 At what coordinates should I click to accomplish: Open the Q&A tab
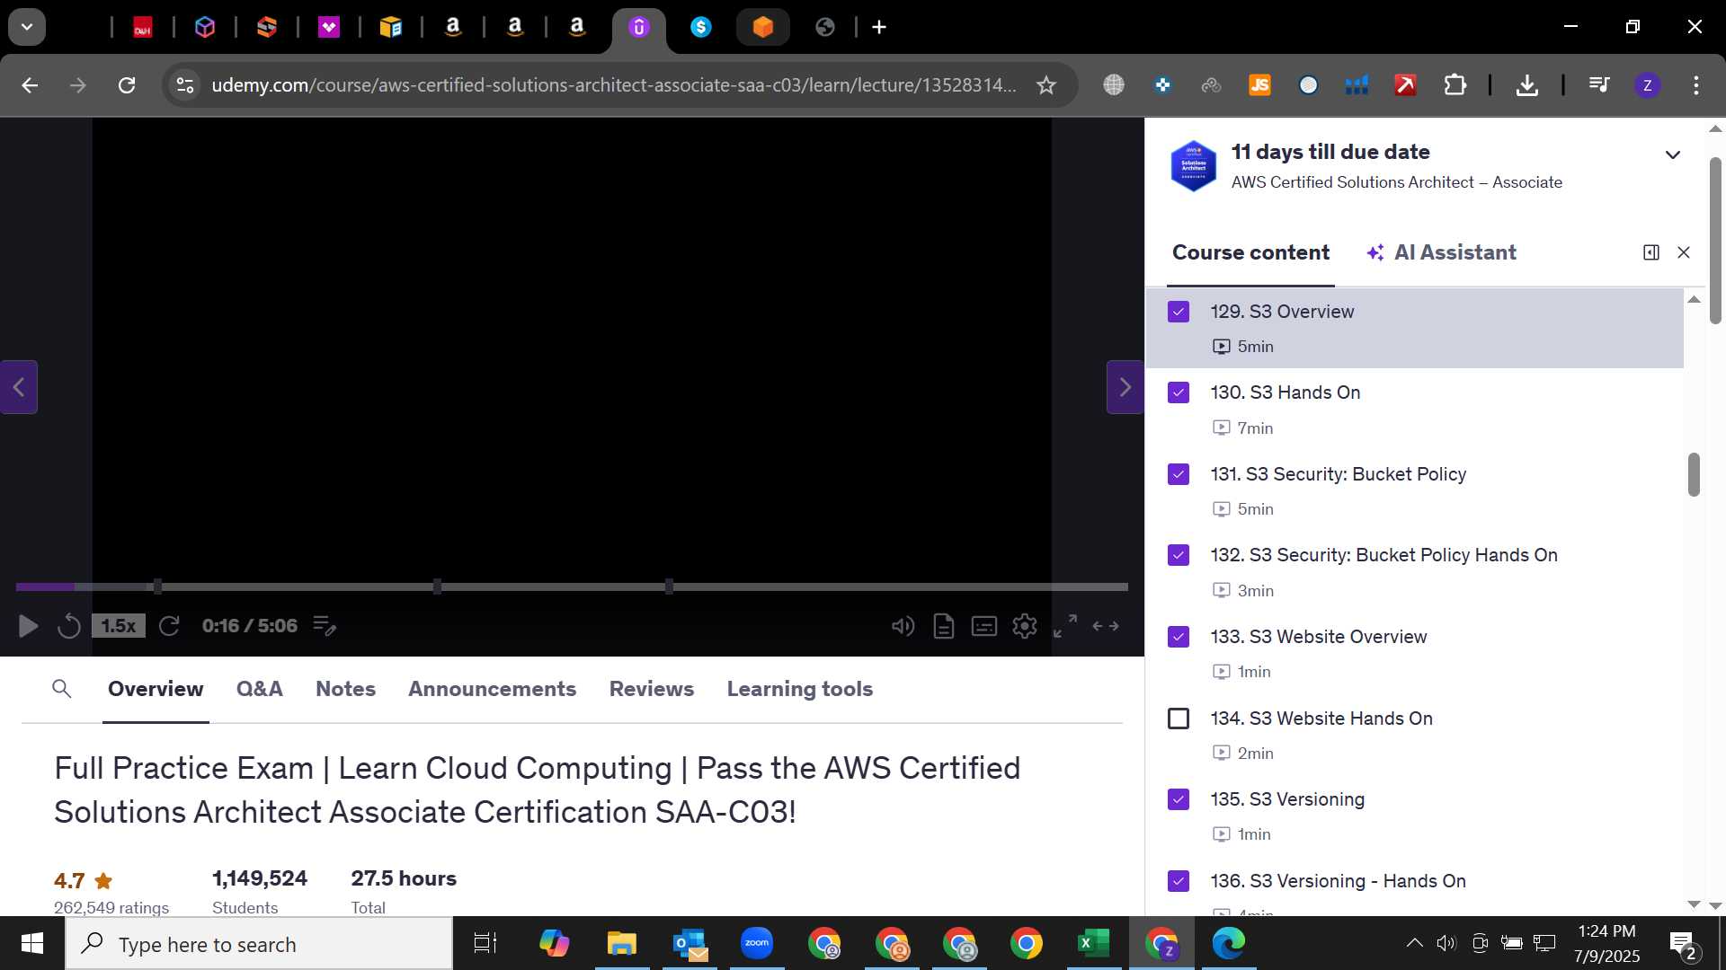(259, 689)
